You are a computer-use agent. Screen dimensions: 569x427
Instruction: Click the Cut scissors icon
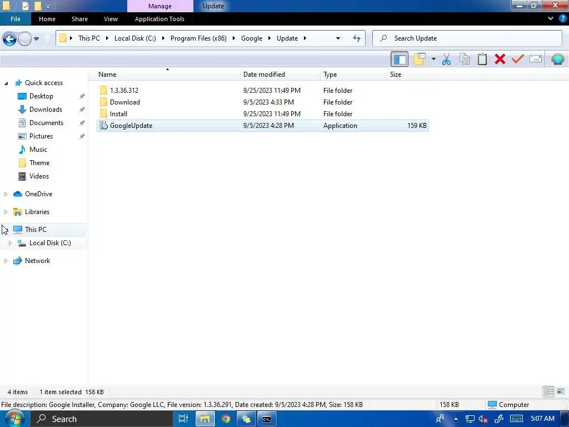point(446,59)
